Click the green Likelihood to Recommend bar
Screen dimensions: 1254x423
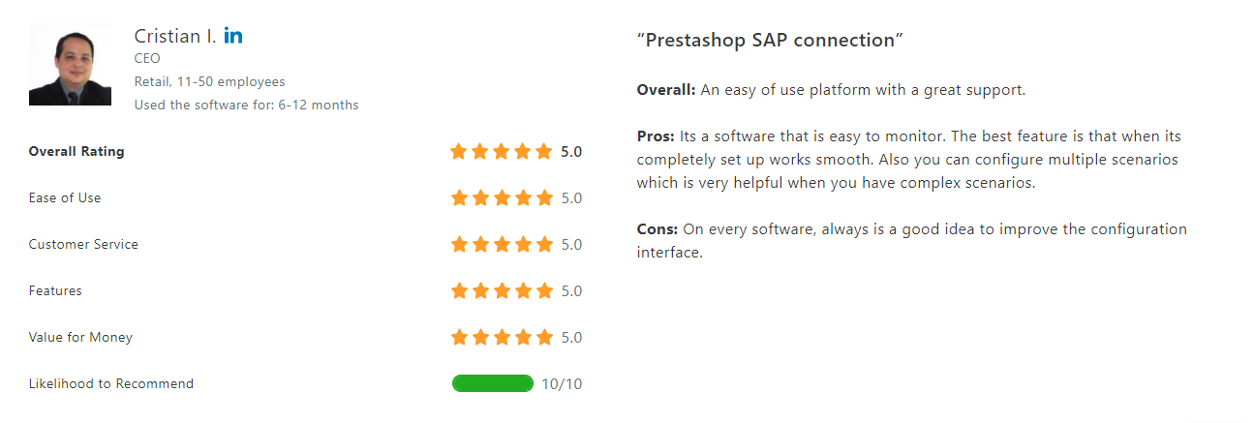(x=493, y=384)
